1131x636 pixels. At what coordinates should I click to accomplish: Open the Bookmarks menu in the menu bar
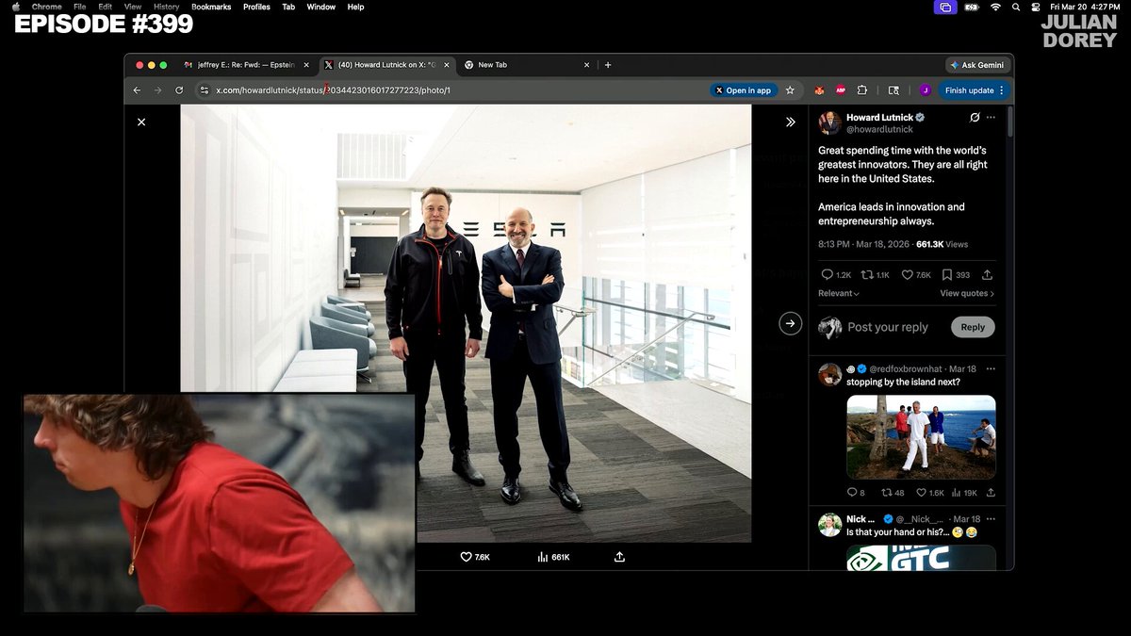tap(211, 7)
